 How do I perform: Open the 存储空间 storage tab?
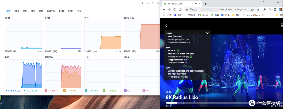[x=51, y=11]
